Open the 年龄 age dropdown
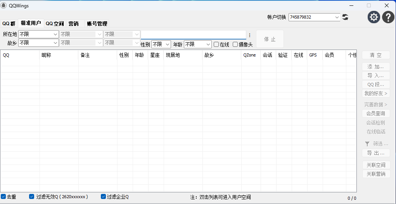Viewport: 396px width, 204px height. coord(208,45)
